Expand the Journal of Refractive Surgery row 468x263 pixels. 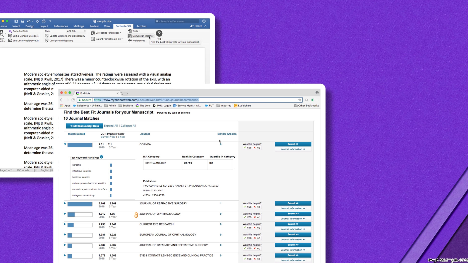tap(65, 203)
